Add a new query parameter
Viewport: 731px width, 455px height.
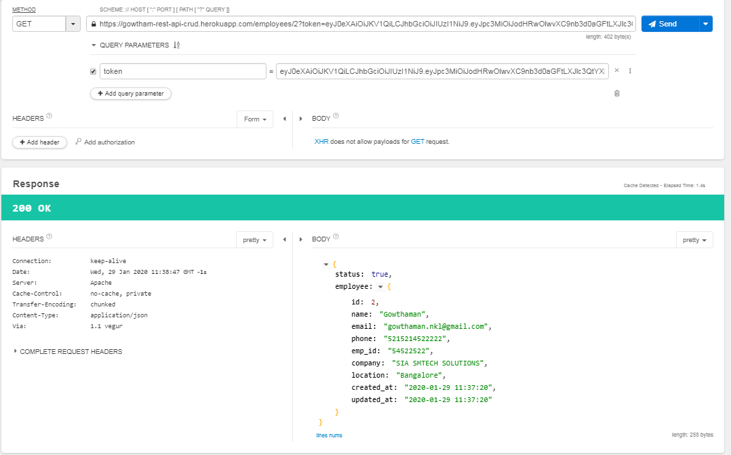coord(130,94)
